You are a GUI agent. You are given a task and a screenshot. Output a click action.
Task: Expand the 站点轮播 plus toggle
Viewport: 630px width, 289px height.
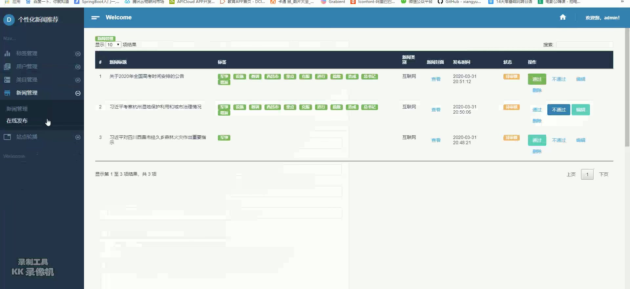pos(78,137)
